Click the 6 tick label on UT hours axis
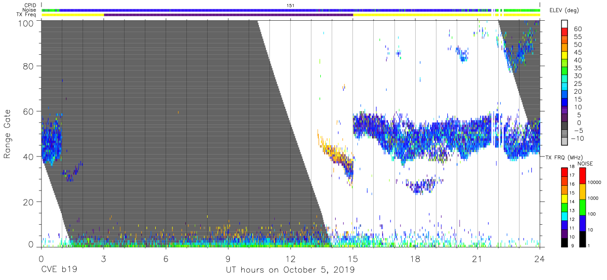607x280 pixels. [x=166, y=259]
